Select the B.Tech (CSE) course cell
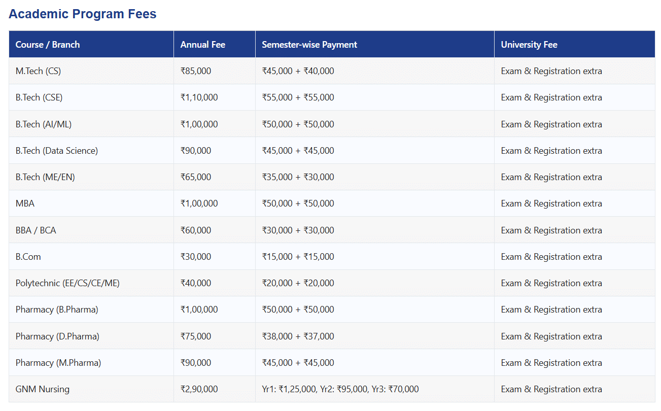The width and height of the screenshot is (661, 411). point(39,97)
